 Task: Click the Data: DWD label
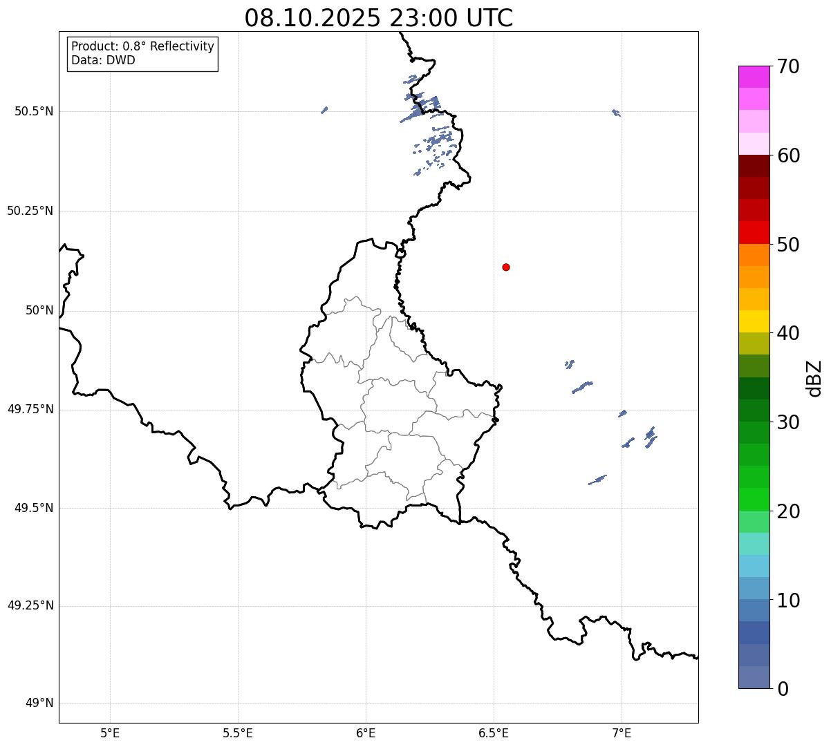pos(103,60)
